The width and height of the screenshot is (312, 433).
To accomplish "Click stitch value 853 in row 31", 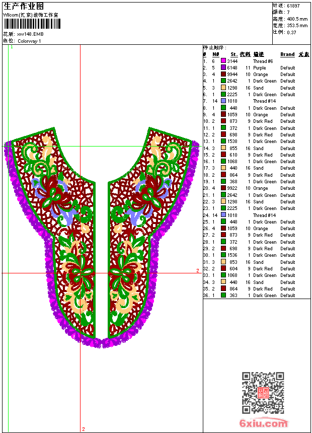I will (233, 262).
